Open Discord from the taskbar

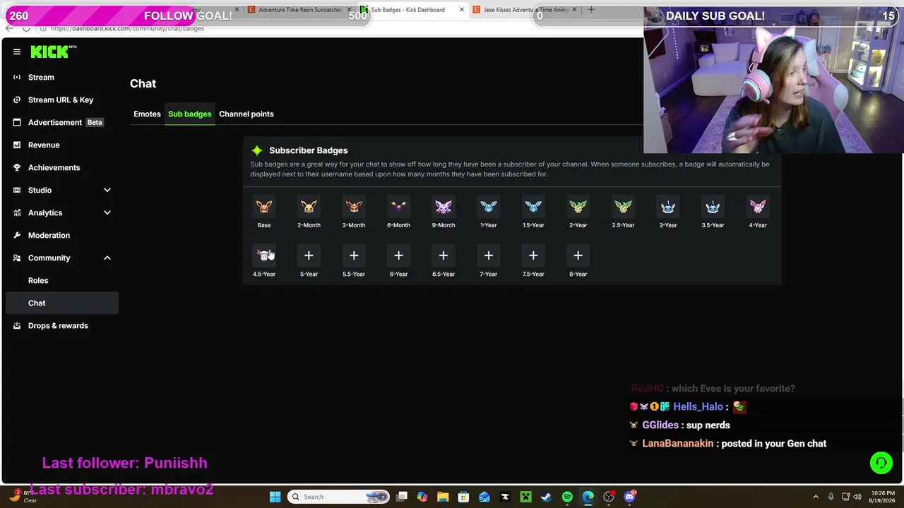click(629, 497)
